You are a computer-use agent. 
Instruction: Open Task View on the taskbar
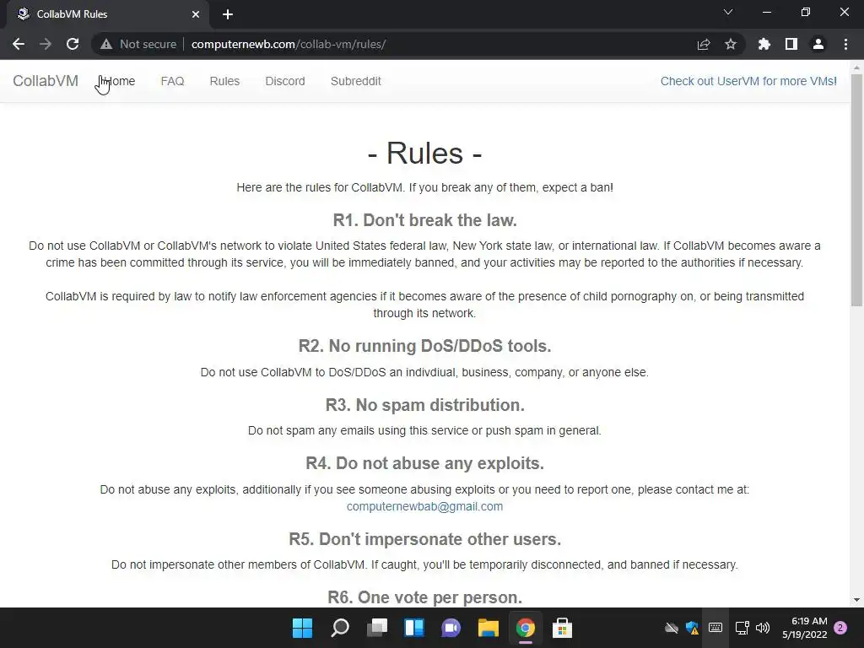tap(377, 628)
